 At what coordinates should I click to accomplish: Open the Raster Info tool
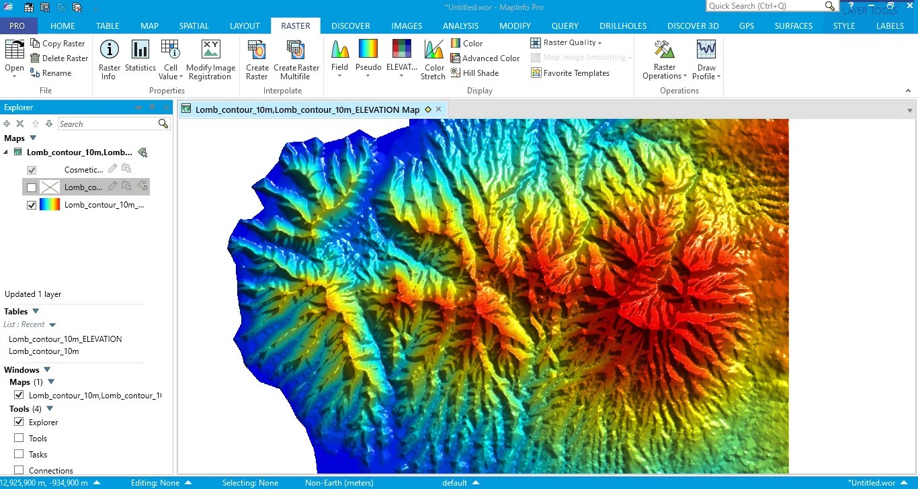click(x=109, y=58)
